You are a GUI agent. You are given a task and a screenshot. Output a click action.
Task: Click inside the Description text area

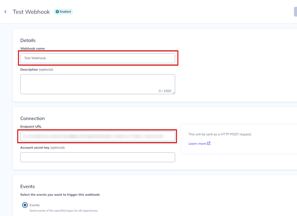point(97,83)
